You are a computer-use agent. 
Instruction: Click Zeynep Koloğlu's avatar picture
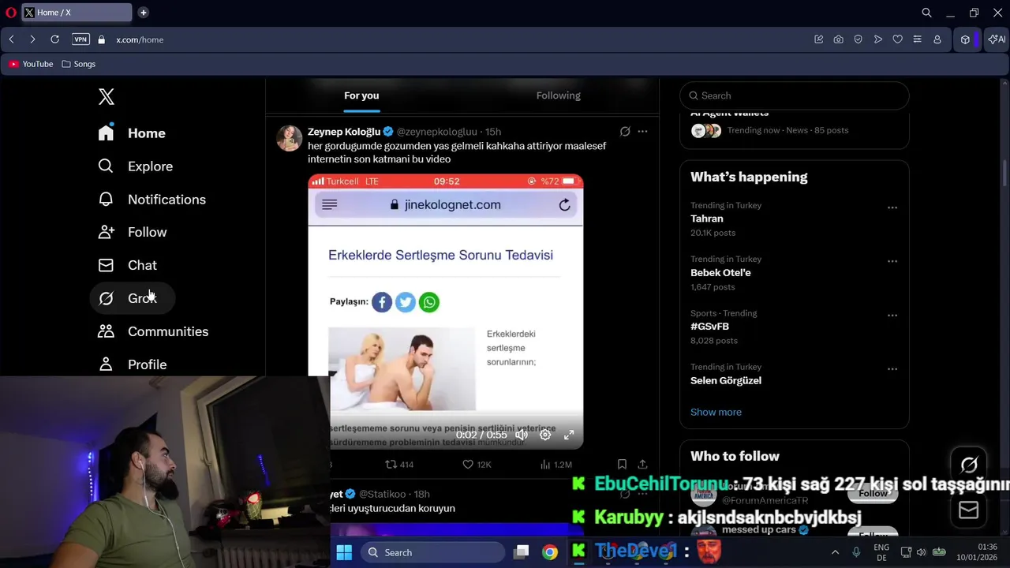(290, 137)
